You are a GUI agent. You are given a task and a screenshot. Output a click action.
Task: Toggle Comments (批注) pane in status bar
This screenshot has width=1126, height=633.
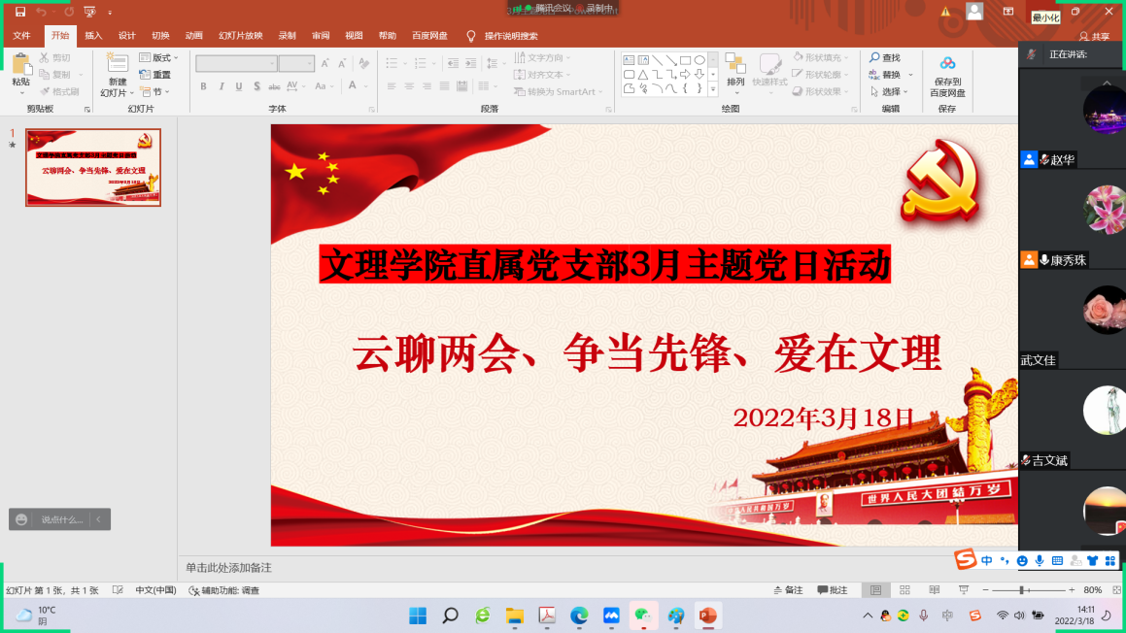tap(833, 590)
